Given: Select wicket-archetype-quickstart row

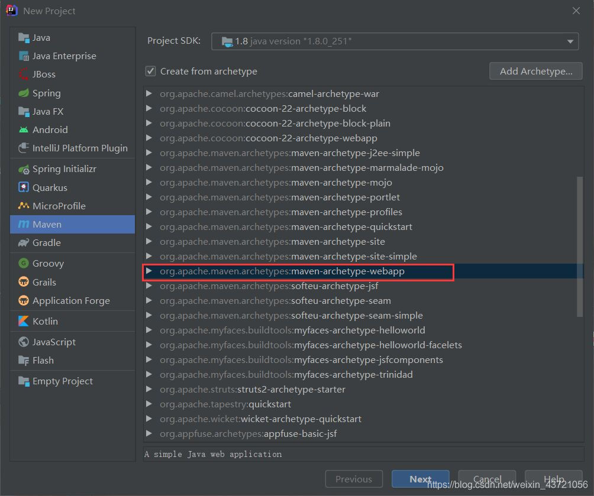Looking at the screenshot, I should tap(363, 419).
